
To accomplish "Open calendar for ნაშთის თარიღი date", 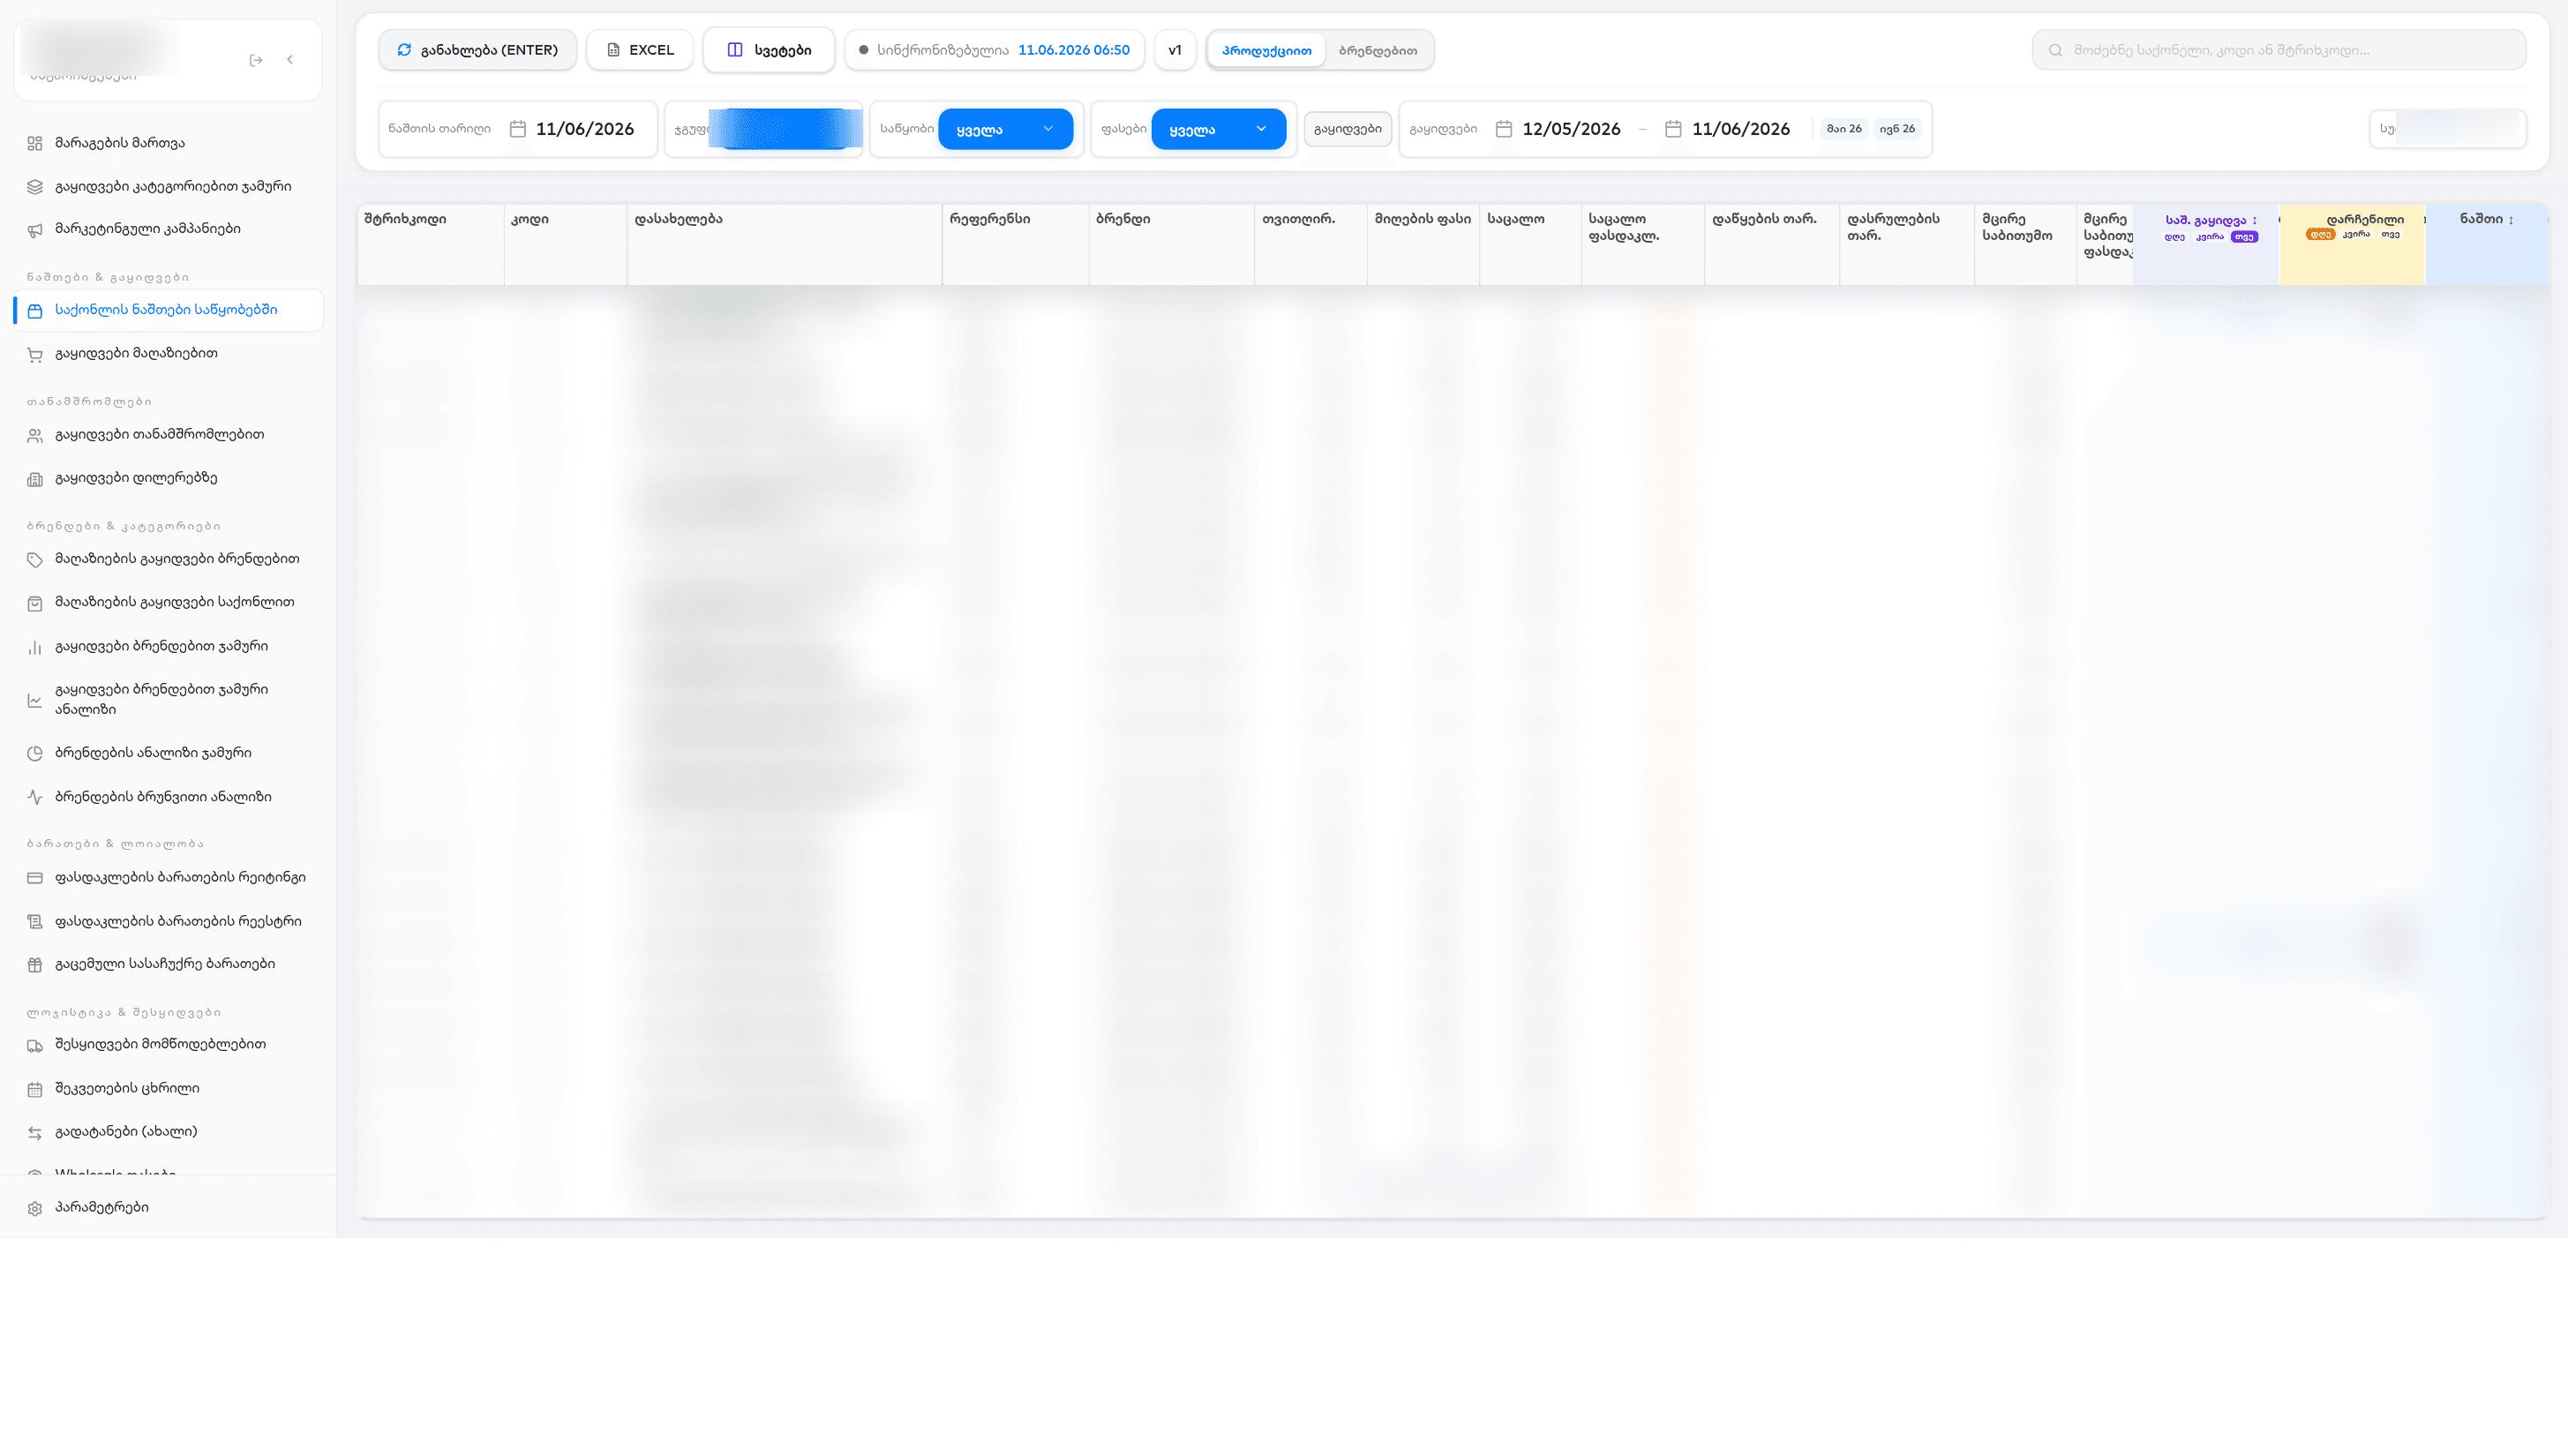I will click(x=517, y=129).
